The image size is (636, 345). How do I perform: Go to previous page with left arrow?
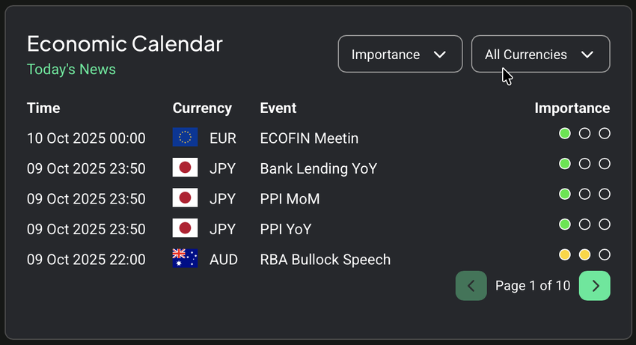point(471,285)
